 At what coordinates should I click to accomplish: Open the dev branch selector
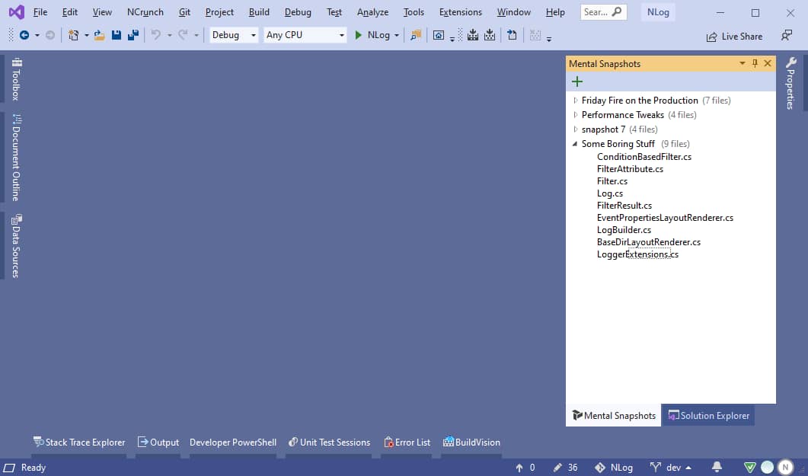click(x=671, y=467)
